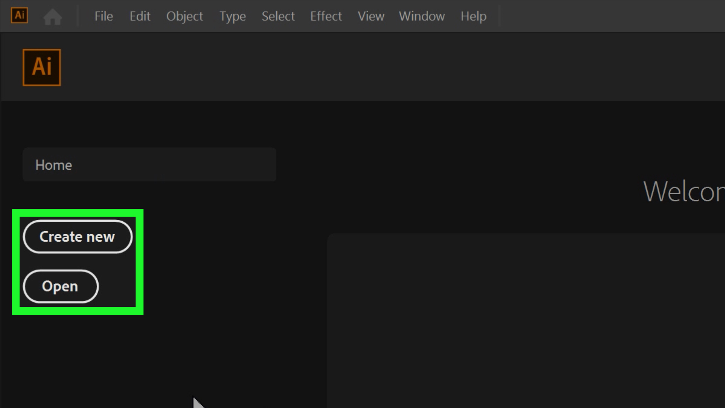Viewport: 725px width, 408px height.
Task: Open the View menu
Action: [371, 16]
